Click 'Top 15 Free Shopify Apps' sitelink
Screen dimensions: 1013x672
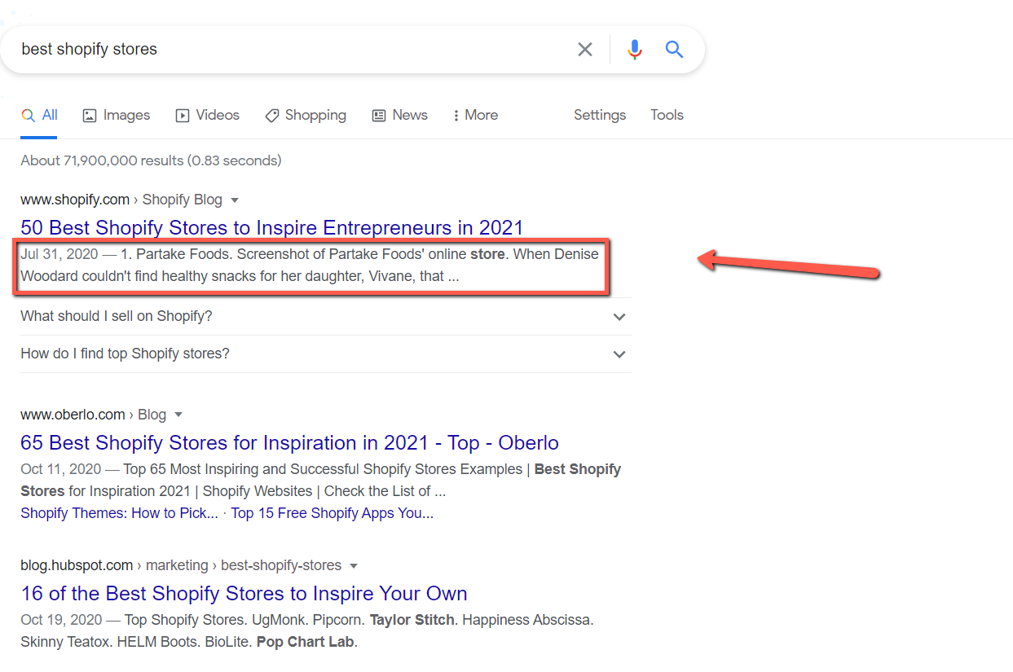click(x=332, y=513)
